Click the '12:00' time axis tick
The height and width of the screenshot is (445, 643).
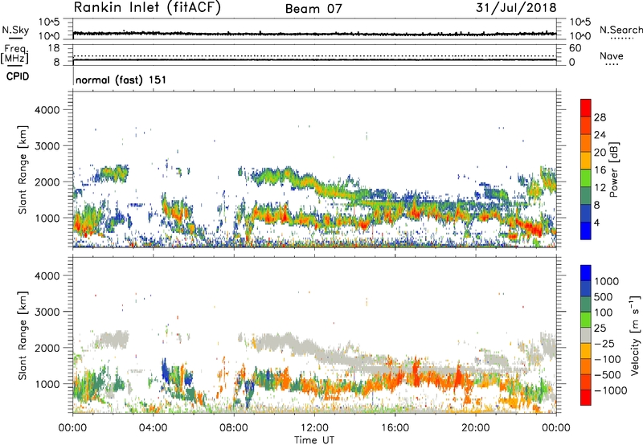[x=314, y=428]
